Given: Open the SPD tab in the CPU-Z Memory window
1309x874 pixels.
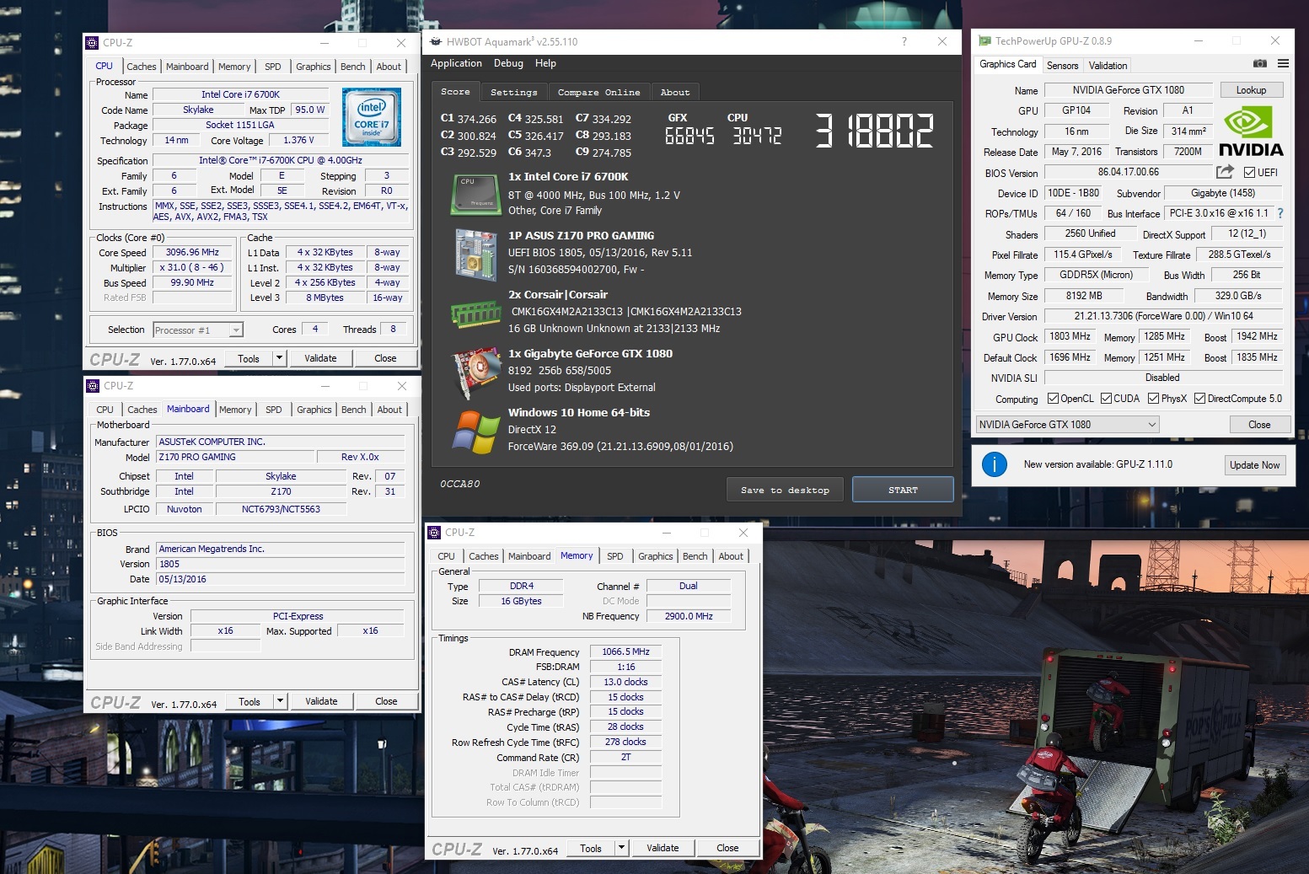Looking at the screenshot, I should [615, 556].
